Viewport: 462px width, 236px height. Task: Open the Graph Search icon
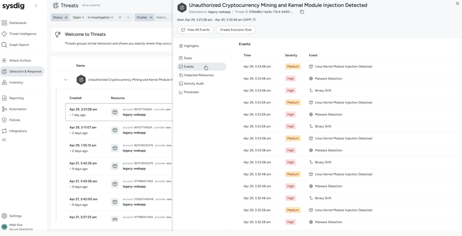(x=4, y=45)
